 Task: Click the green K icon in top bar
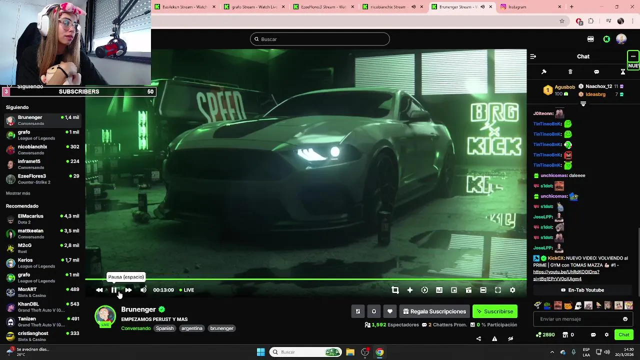(606, 39)
